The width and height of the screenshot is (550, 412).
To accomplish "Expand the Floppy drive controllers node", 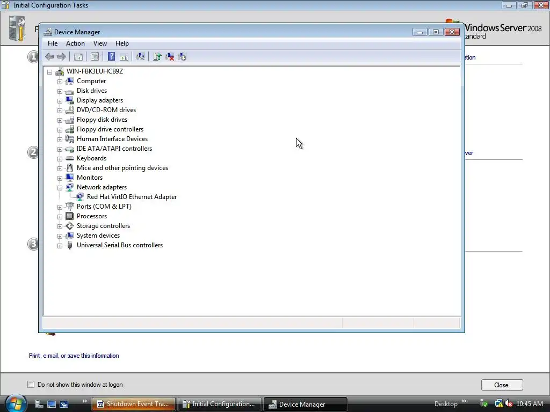I will 60,130.
